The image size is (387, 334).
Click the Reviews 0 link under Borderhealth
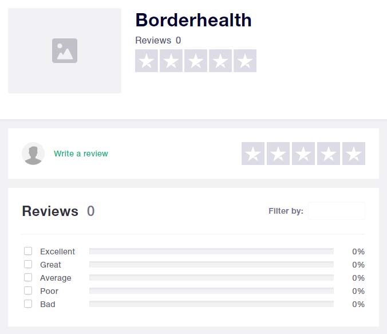(158, 40)
